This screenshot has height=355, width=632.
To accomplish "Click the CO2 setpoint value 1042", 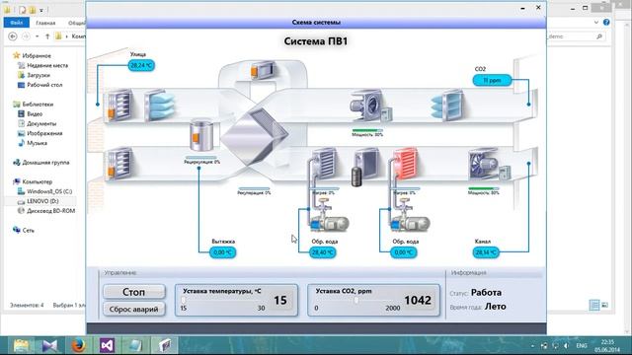I will [x=418, y=300].
